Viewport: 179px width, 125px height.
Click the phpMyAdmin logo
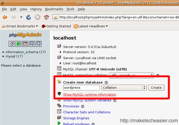click(25, 35)
